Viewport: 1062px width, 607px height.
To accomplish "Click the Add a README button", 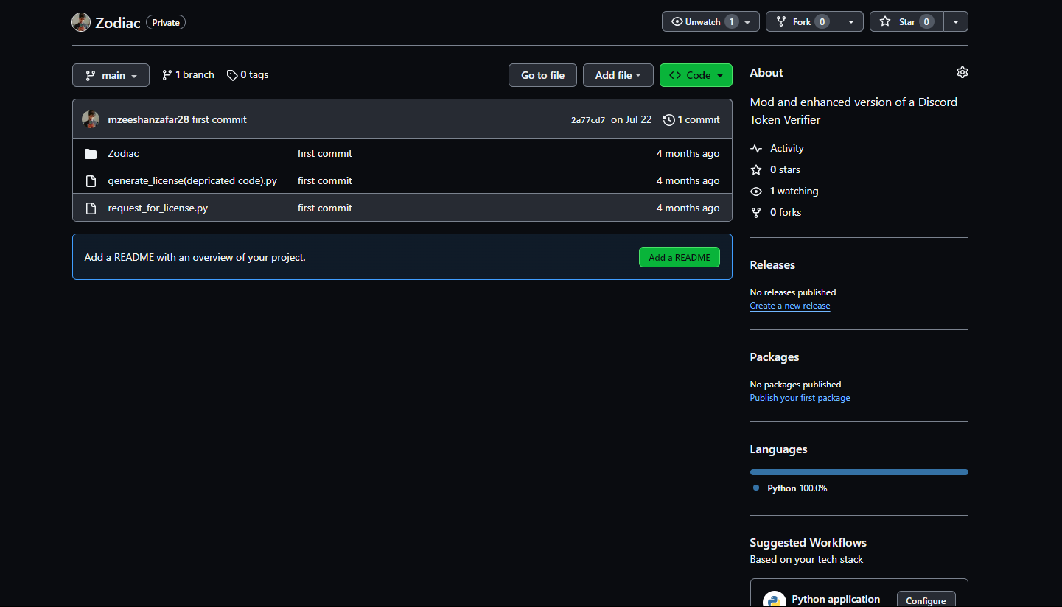I will click(x=680, y=257).
